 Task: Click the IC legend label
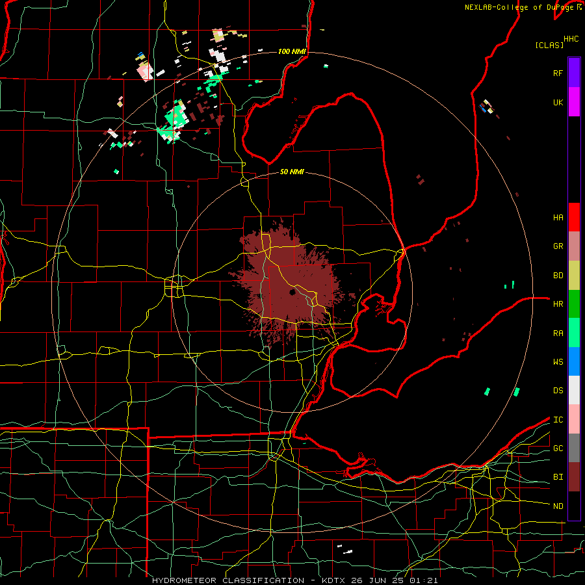tap(558, 420)
